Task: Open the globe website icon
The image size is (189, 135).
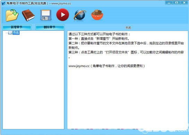Action: [x=80, y=15]
